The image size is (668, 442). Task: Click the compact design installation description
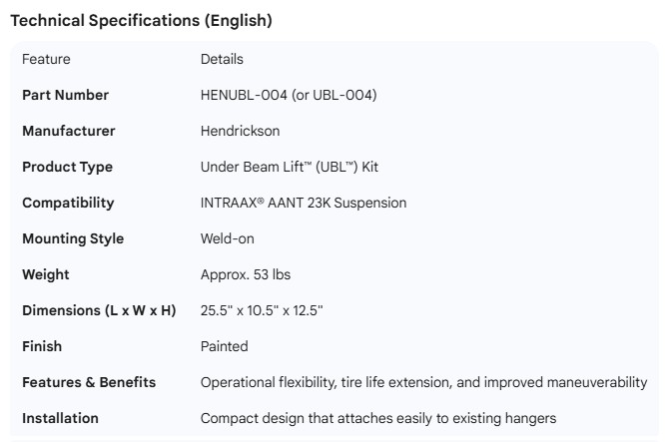[378, 418]
